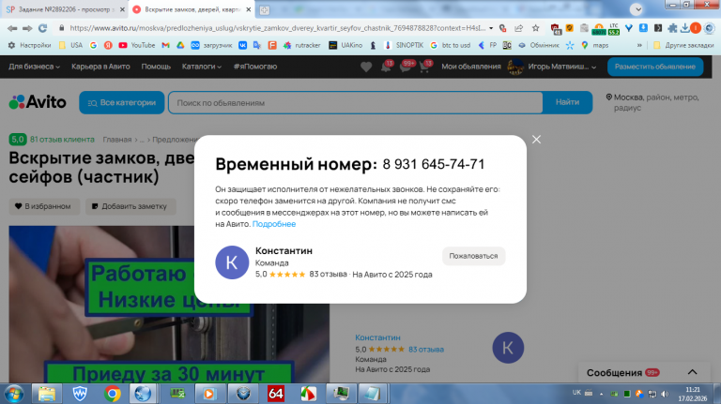This screenshot has width=721, height=404.
Task: Open Константин seller profile link
Action: point(377,337)
